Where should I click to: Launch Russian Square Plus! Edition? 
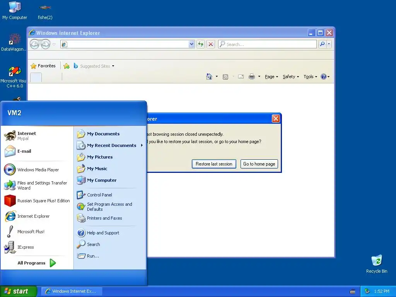pyautogui.click(x=37, y=201)
